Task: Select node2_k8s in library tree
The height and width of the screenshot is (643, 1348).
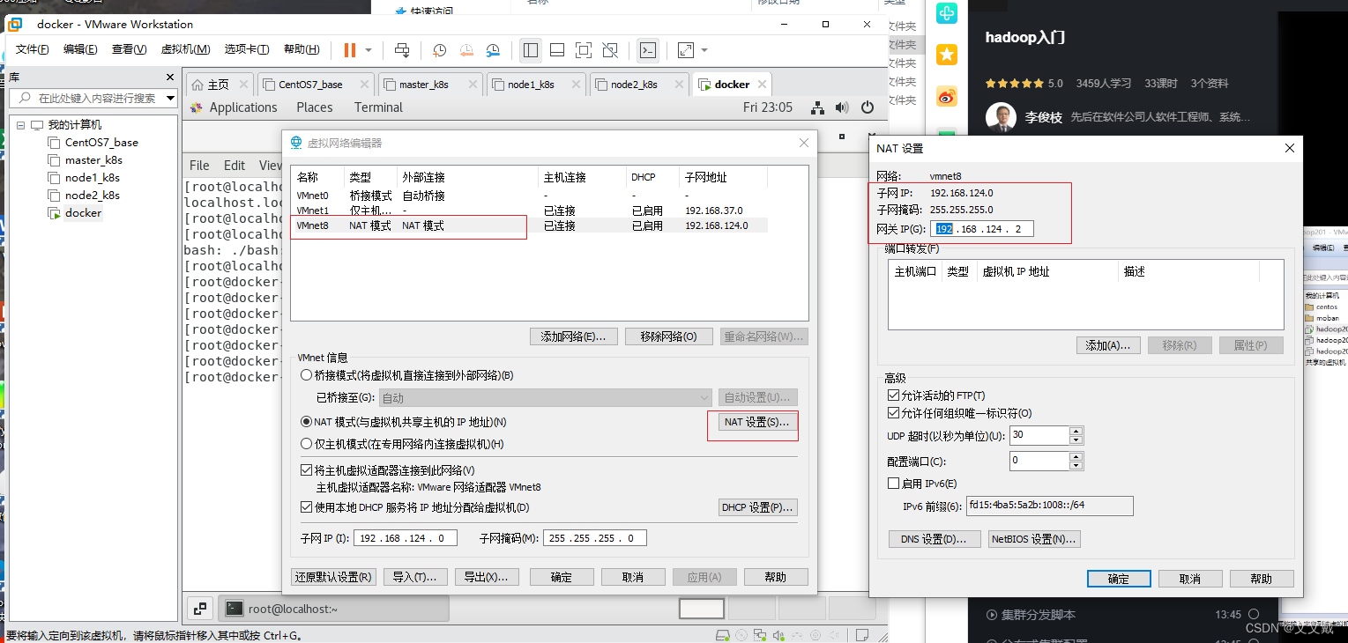Action: coord(92,195)
